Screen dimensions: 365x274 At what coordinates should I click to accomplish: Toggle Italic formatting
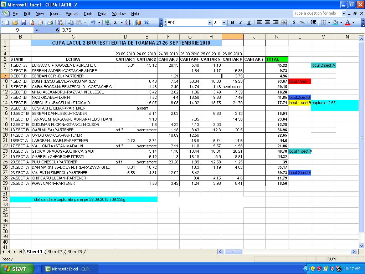pyautogui.click(x=241, y=22)
